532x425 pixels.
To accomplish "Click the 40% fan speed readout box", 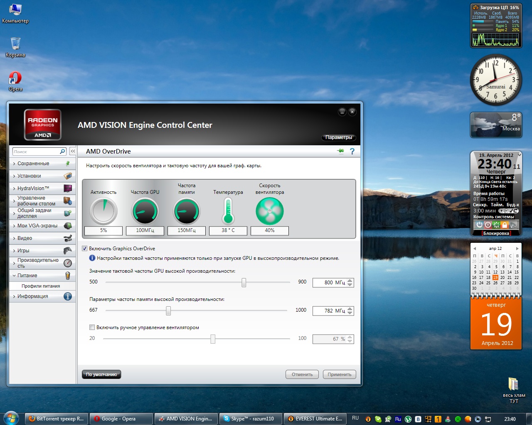I will [x=270, y=230].
